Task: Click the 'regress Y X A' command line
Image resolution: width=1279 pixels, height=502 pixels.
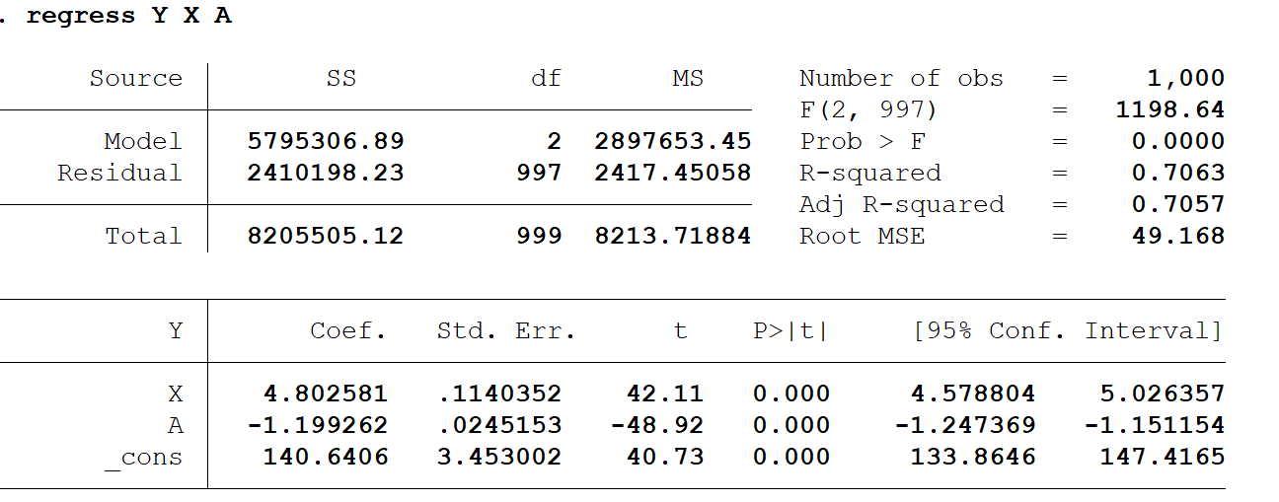Action: [128, 17]
